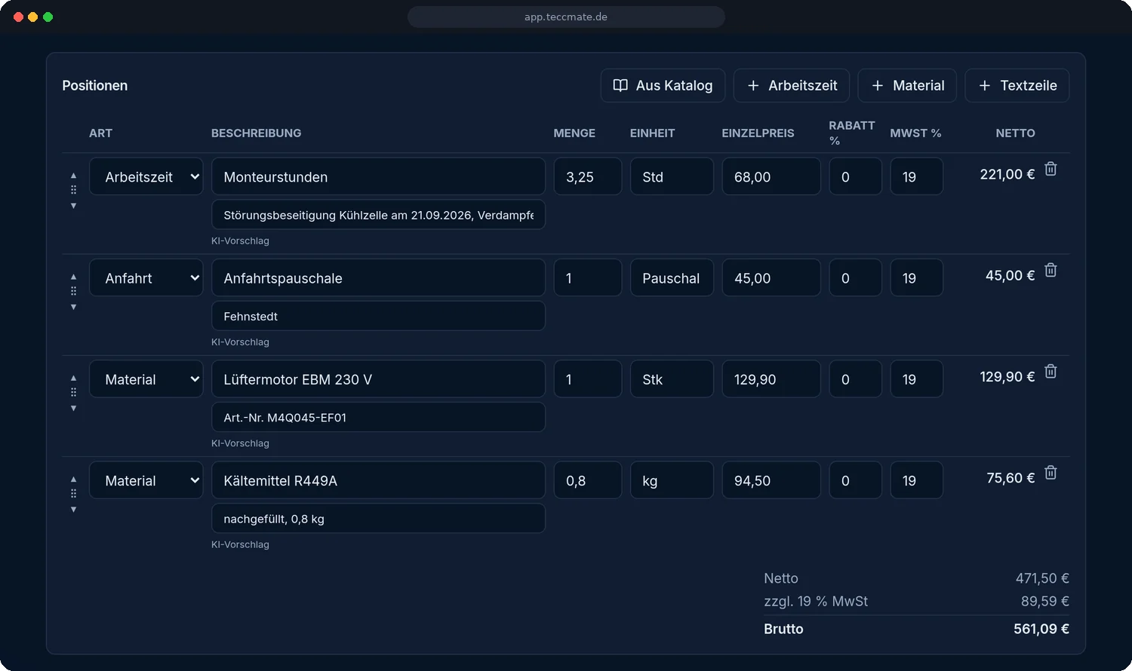1132x671 pixels.
Task: Edit the kg unit field
Action: (x=672, y=480)
